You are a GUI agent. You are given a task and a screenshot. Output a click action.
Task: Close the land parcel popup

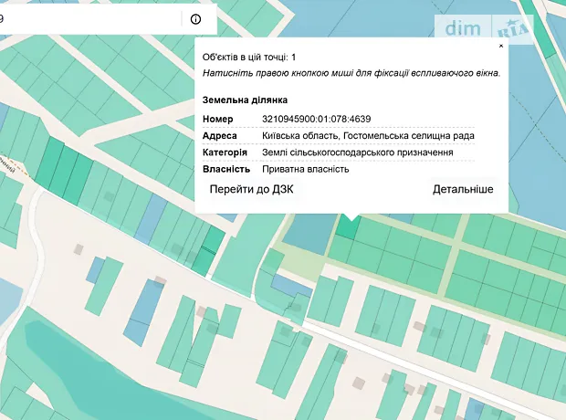[x=501, y=46]
